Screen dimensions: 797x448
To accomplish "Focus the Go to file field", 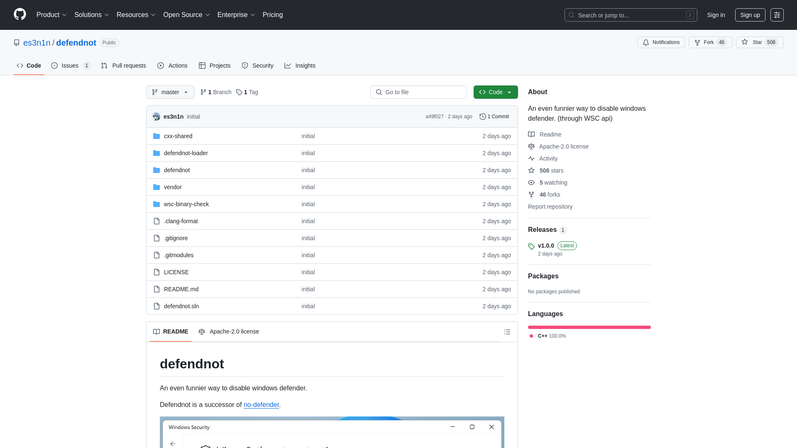I will [x=418, y=92].
